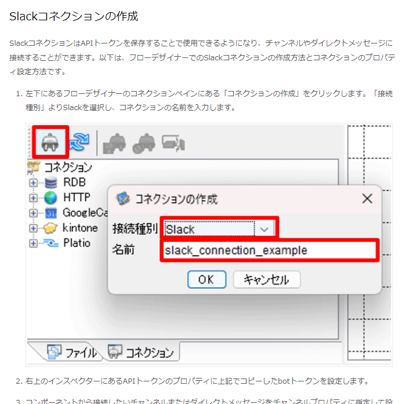
Task: Click the GoogleCalendar icon in the tree
Action: click(x=51, y=213)
